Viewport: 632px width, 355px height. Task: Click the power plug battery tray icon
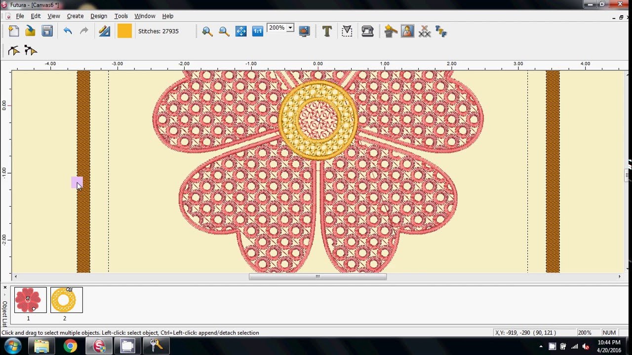click(x=563, y=347)
